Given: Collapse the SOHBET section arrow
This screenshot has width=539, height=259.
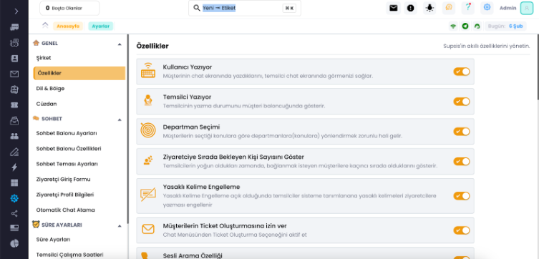Looking at the screenshot, I should (x=120, y=119).
